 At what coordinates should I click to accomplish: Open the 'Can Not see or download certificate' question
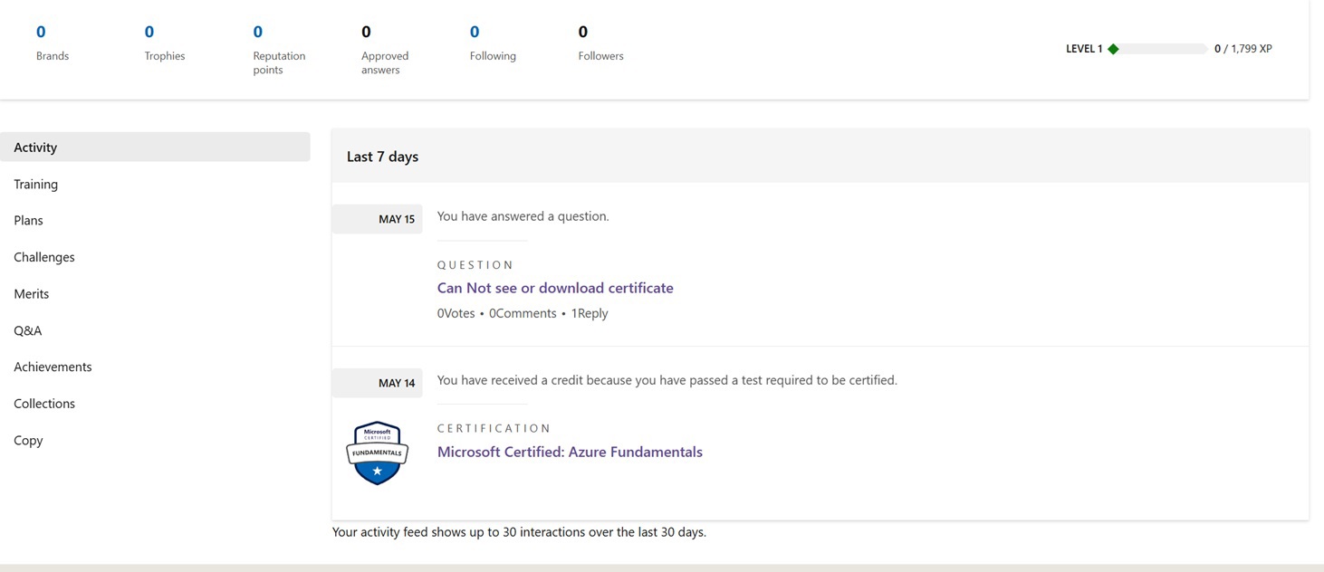[555, 288]
